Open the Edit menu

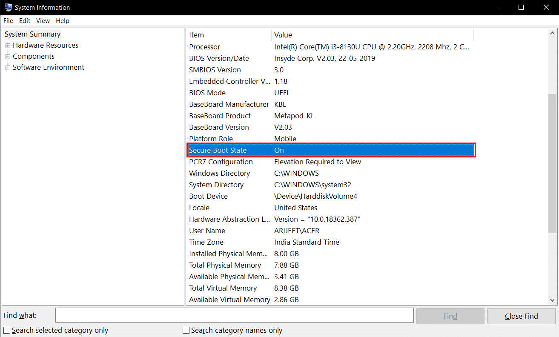[x=25, y=20]
